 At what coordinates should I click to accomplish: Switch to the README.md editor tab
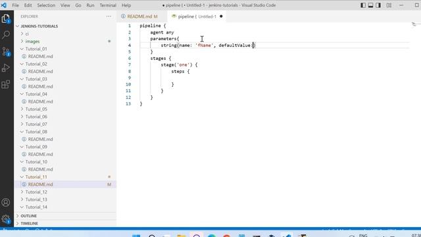pyautogui.click(x=142, y=16)
